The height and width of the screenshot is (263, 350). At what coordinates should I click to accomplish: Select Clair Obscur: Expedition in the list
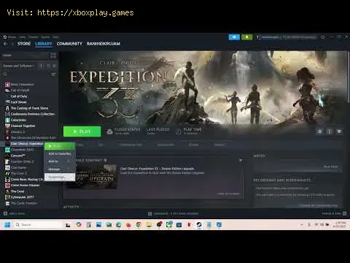pos(27,144)
